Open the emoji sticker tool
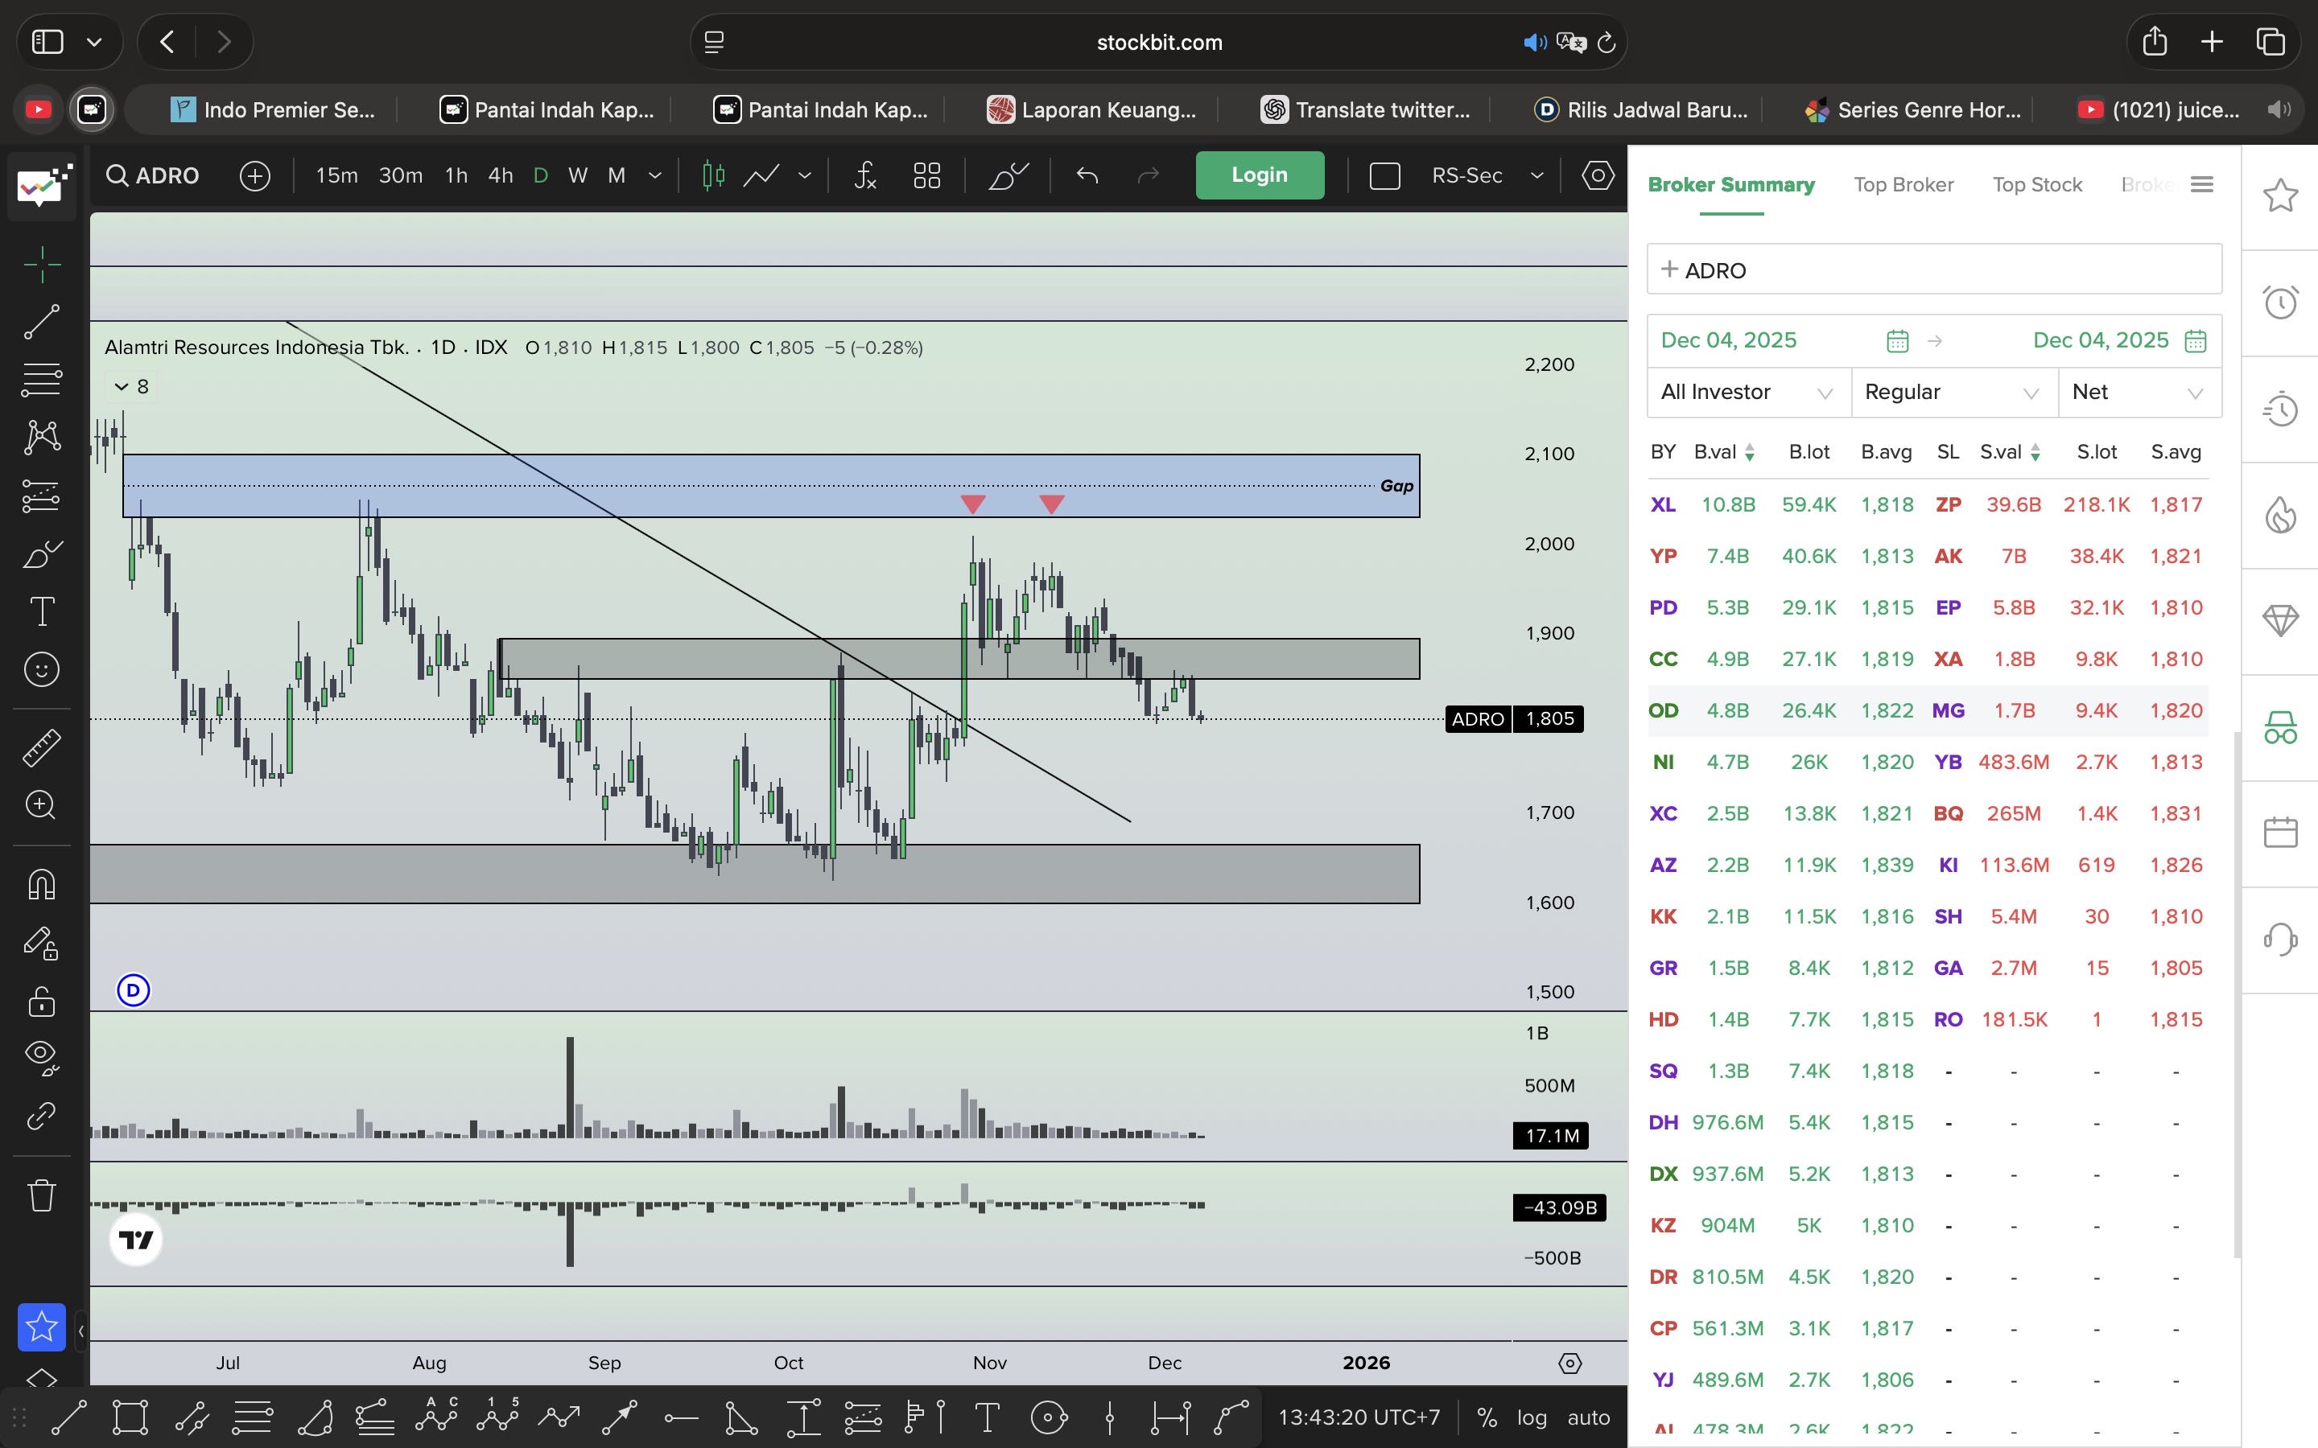Image resolution: width=2318 pixels, height=1448 pixels. (41, 669)
